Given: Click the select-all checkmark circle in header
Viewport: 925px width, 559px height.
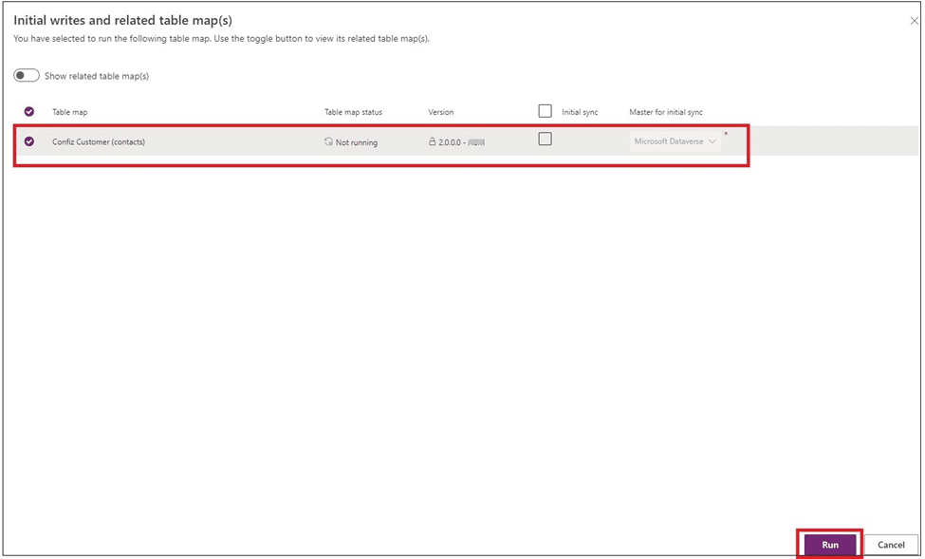Looking at the screenshot, I should (x=29, y=112).
